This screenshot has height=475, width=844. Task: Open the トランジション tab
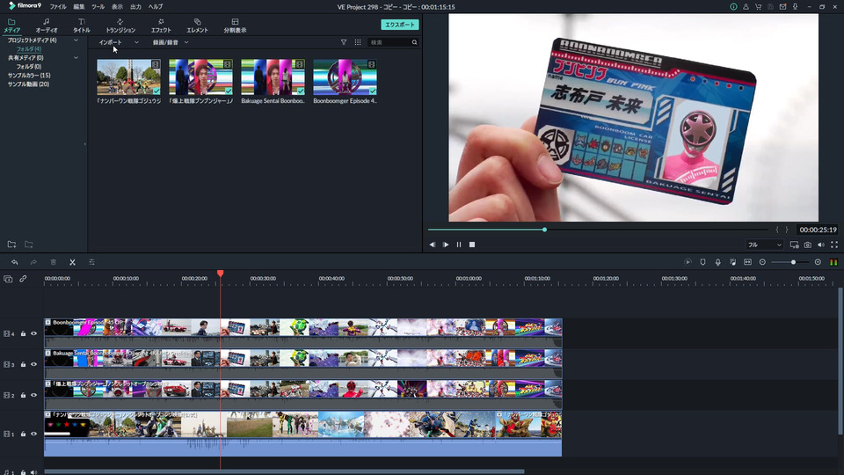[x=120, y=26]
